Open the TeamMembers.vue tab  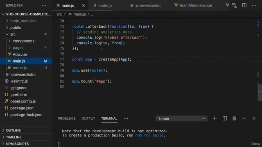pyautogui.click(x=193, y=5)
